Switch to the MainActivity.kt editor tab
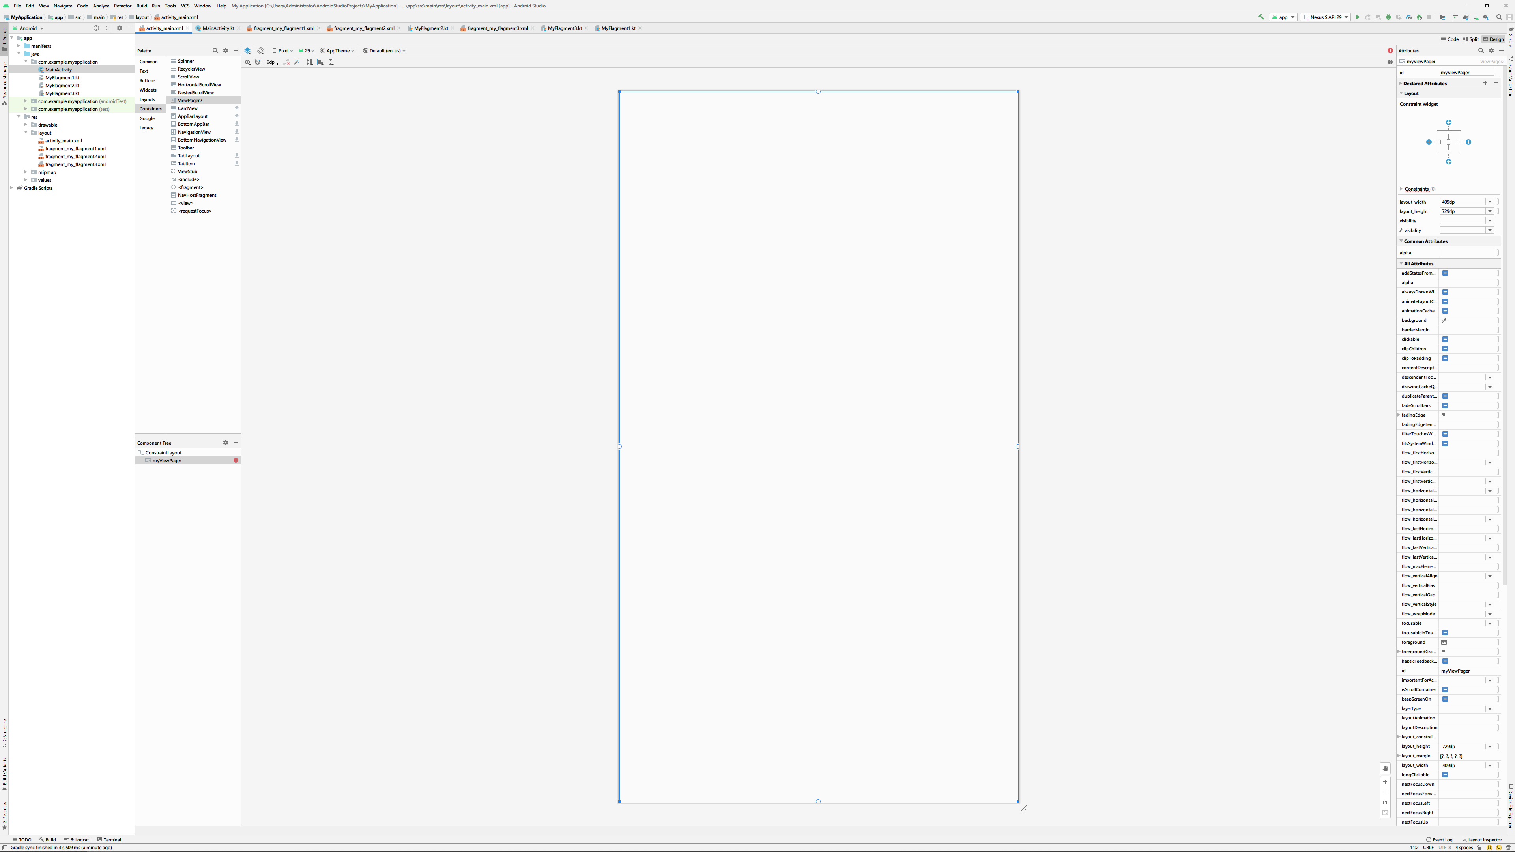This screenshot has width=1515, height=852. [x=218, y=28]
